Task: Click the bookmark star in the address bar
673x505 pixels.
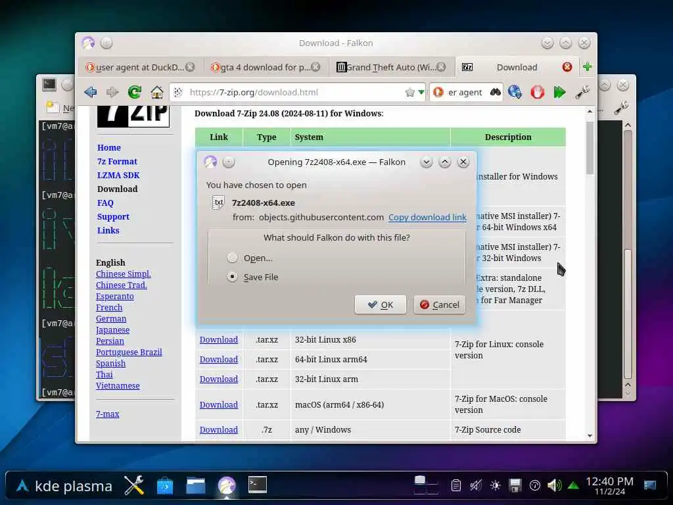Action: tap(410, 92)
